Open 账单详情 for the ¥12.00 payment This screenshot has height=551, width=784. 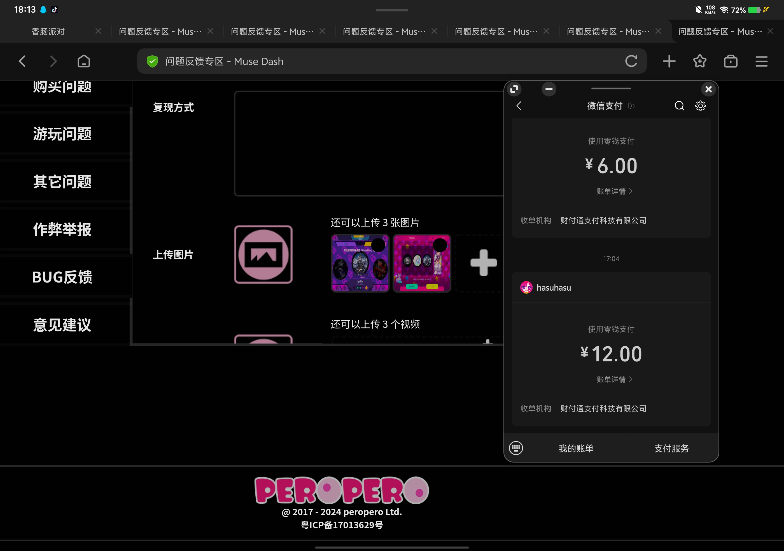point(614,379)
